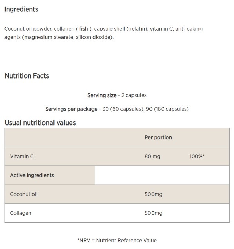234x249 pixels.
Task: Click the Usual nutritional values heading
Action: 40,123
